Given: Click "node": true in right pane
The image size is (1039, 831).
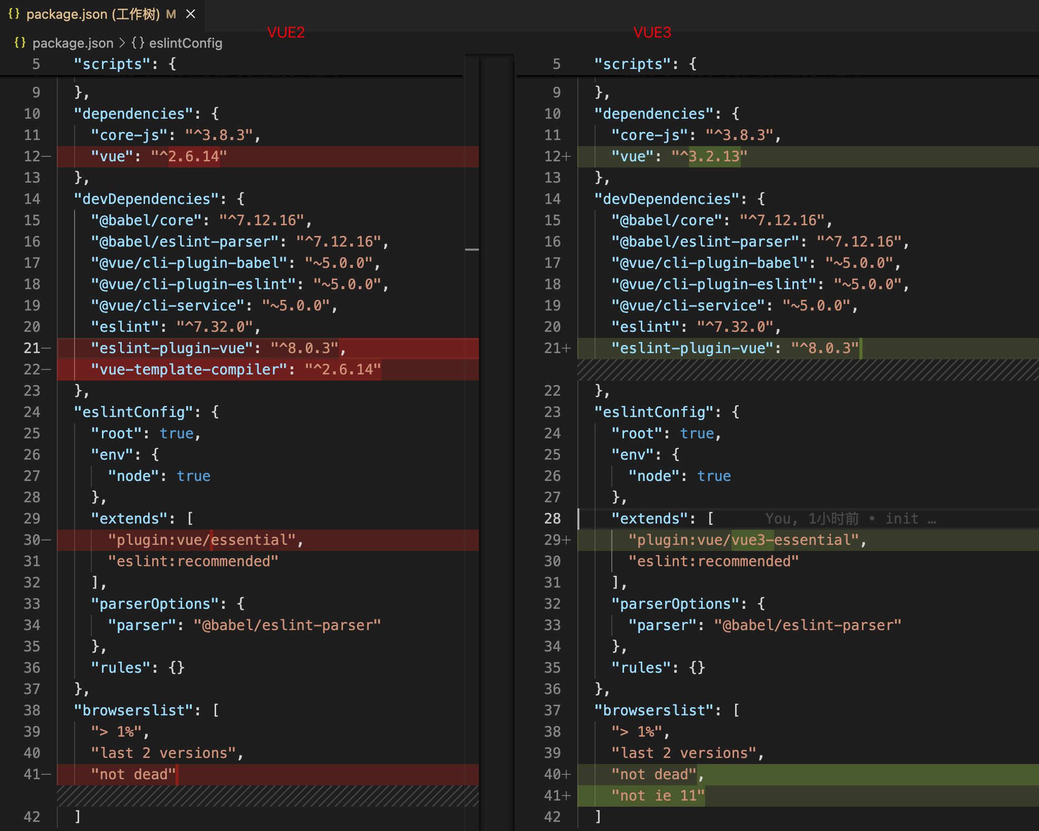Looking at the screenshot, I should click(x=680, y=476).
